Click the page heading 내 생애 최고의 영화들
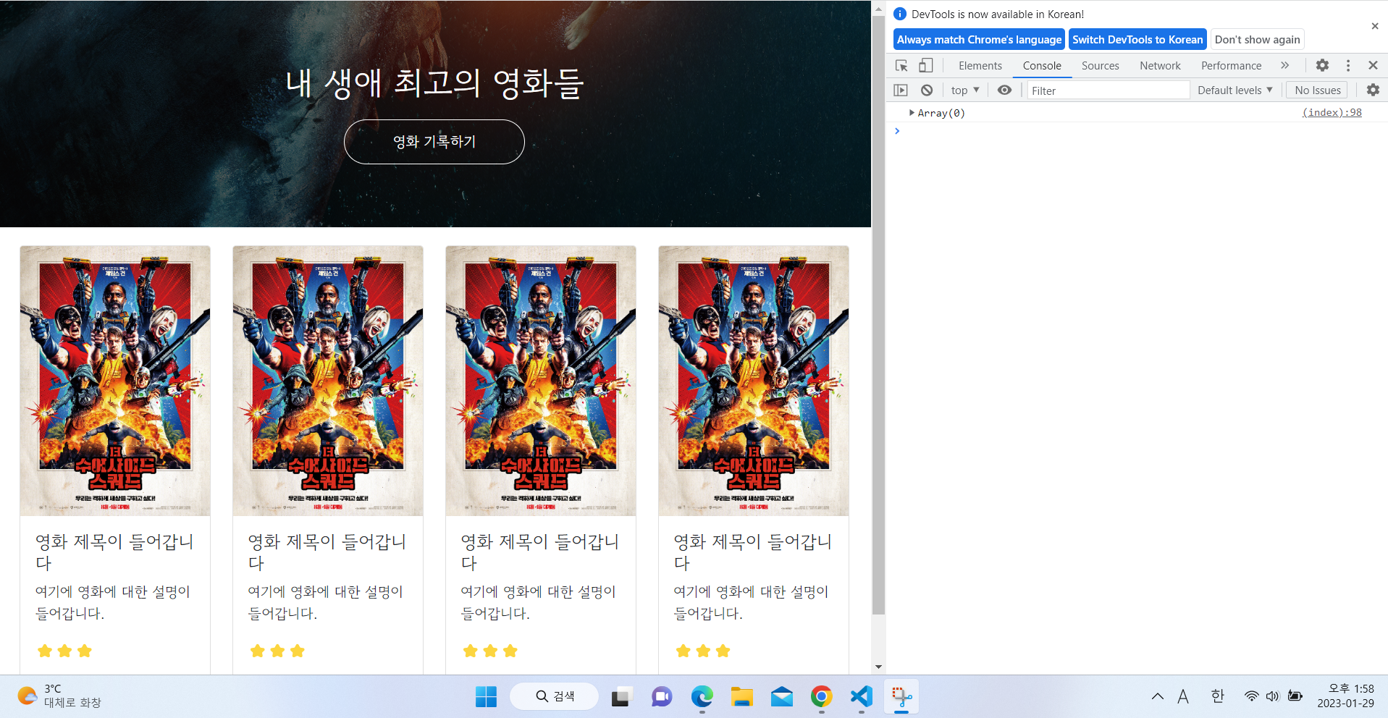1388x718 pixels. pos(434,83)
